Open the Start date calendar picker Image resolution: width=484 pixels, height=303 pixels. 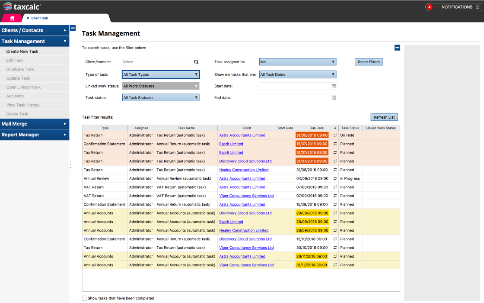pyautogui.click(x=334, y=86)
